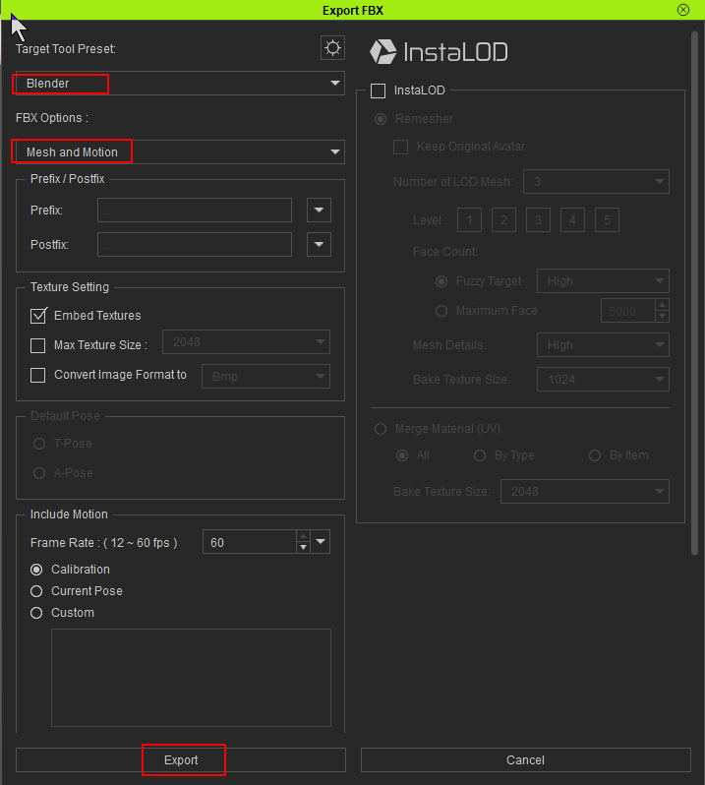Close the Export FBX dialog

click(683, 10)
